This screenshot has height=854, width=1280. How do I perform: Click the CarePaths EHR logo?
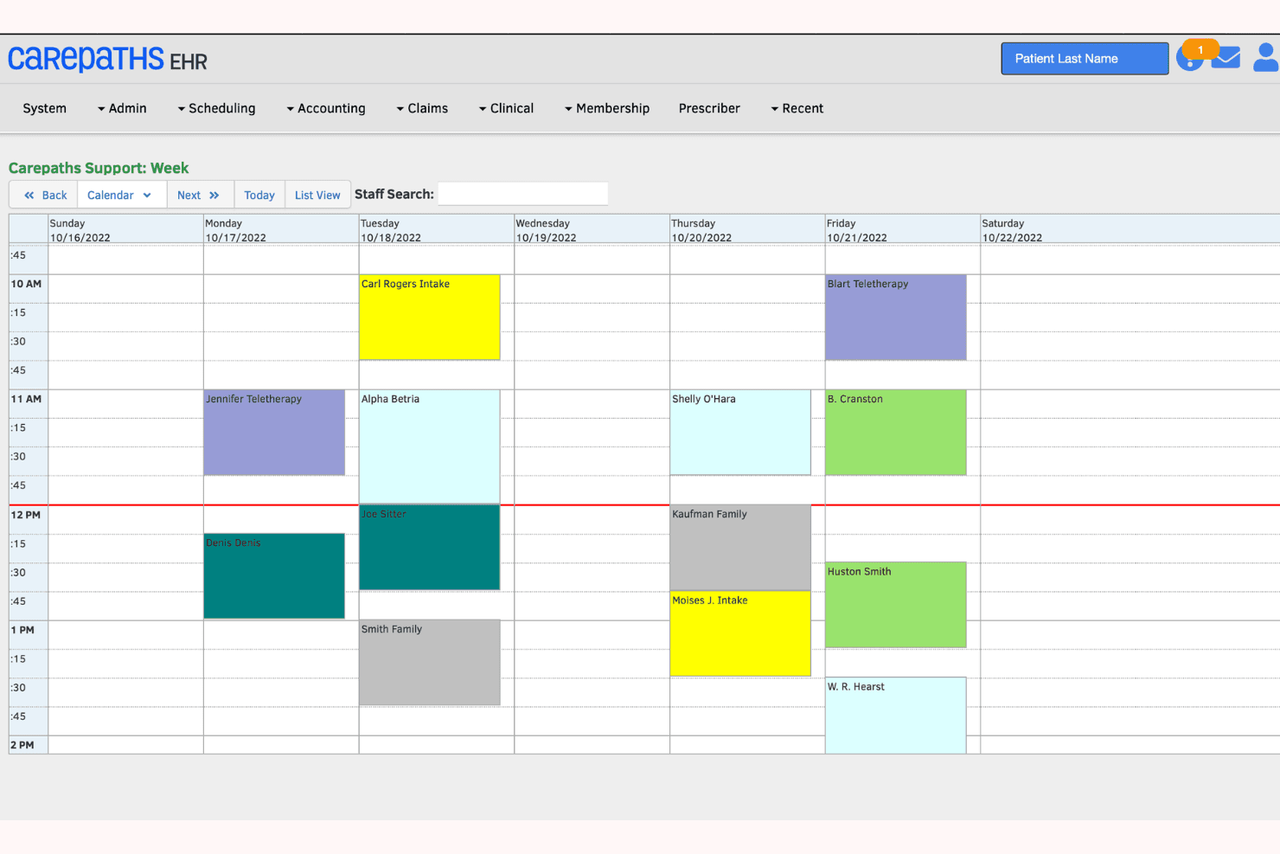108,59
